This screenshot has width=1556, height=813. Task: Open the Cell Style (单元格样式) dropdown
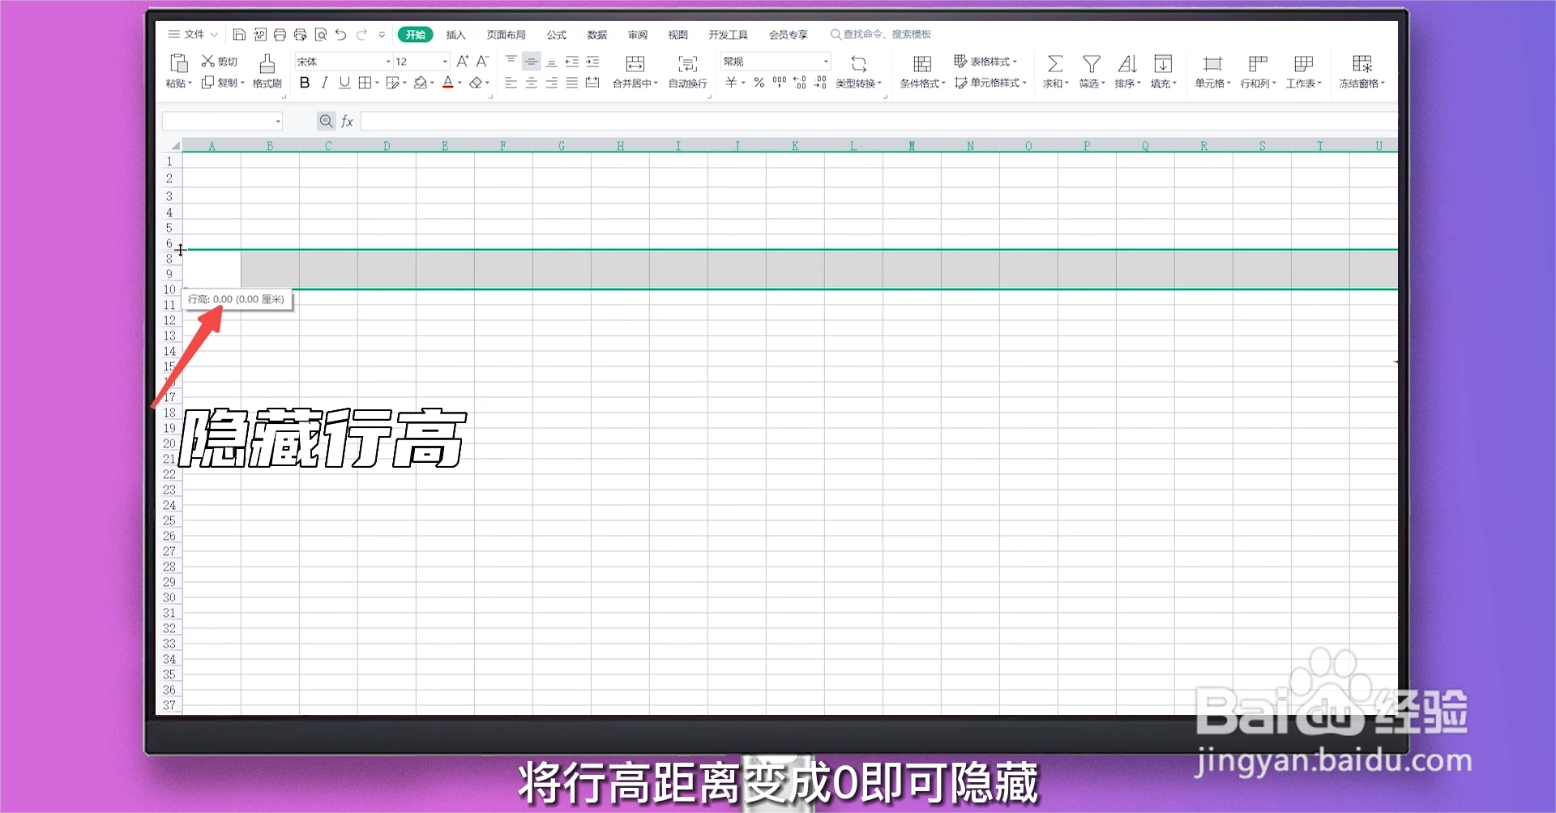990,83
